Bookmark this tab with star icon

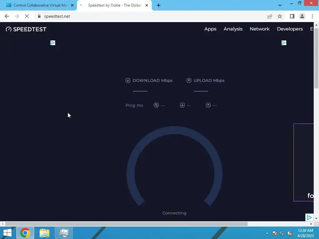[x=280, y=16]
